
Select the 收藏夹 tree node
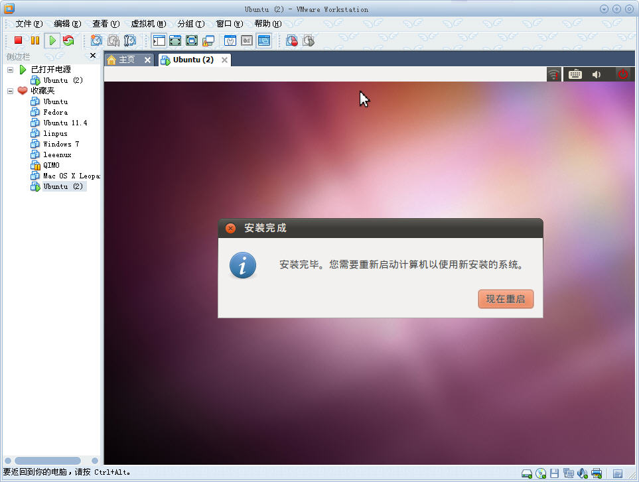point(42,91)
